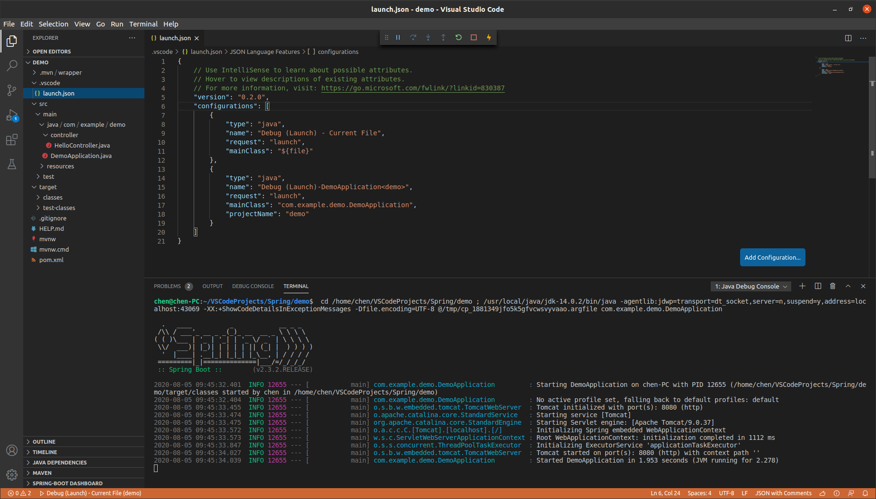This screenshot has width=876, height=499.
Task: Open Explorer views ellipsis menu
Action: (x=132, y=38)
